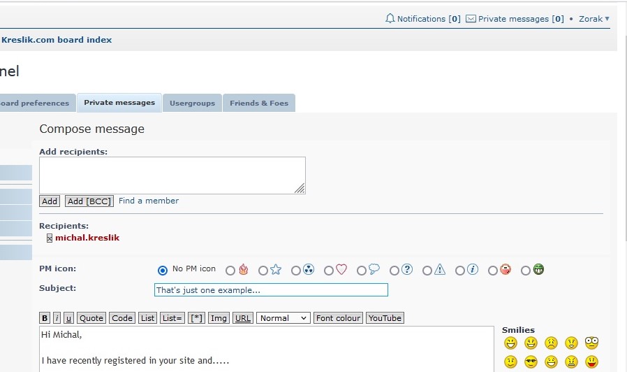Click the Smilies heading label

coord(518,330)
